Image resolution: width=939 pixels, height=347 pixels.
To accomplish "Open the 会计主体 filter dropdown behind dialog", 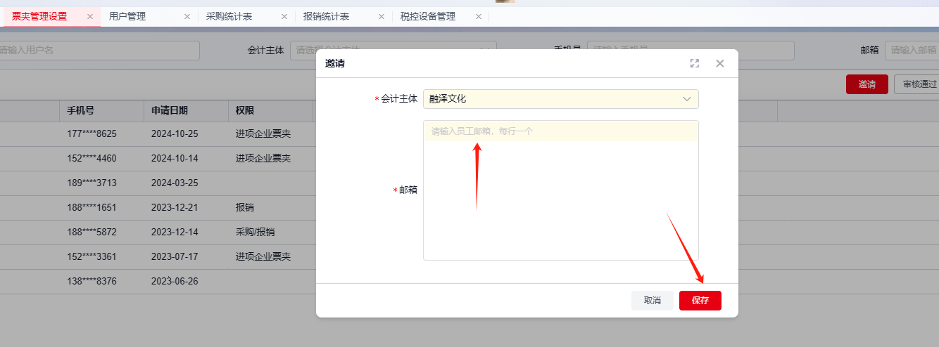I will (x=393, y=51).
